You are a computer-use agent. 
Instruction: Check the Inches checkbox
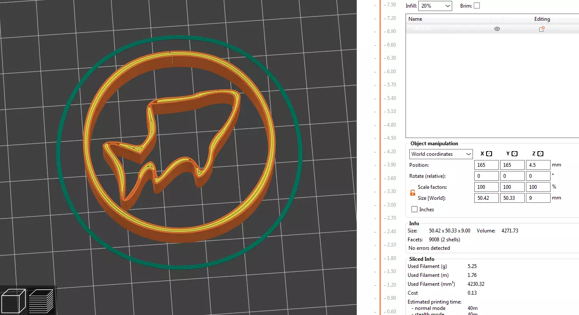point(414,209)
